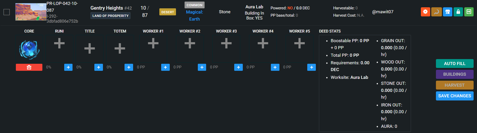Open the blue market shop icon

(x=447, y=12)
